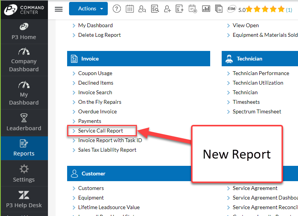Open P3 Help Desk in sidebar
Viewport: 298px width, 216px height.
pos(24,199)
